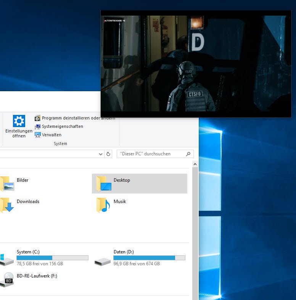Click the Systemeigenschaften monitor icon

pos(37,127)
